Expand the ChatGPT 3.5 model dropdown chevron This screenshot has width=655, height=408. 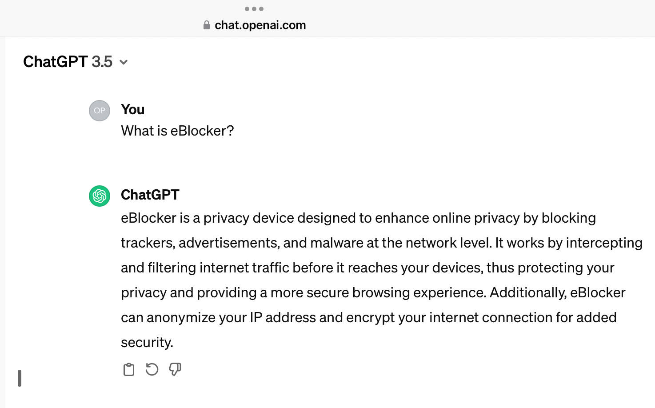tap(124, 62)
